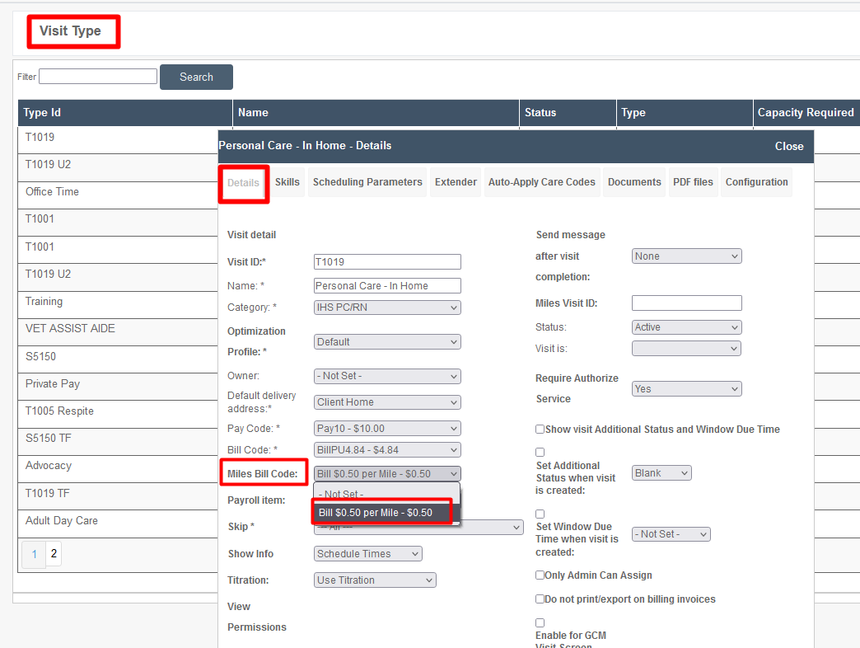Edit the Name field Personal Care
The height and width of the screenshot is (648, 860).
[x=387, y=286]
